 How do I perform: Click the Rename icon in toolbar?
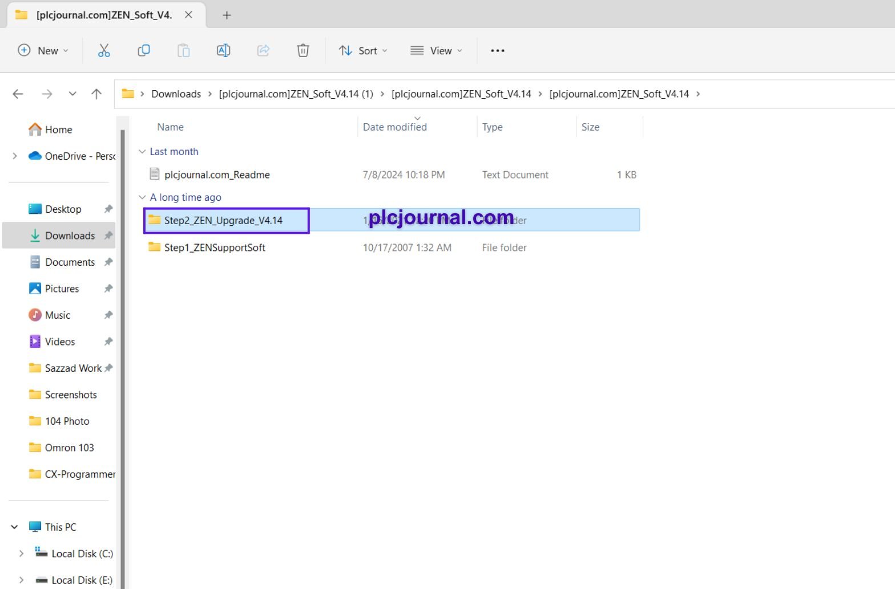(223, 51)
